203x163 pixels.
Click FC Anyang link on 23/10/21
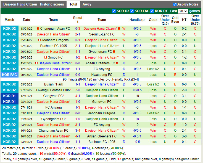coord(102,125)
